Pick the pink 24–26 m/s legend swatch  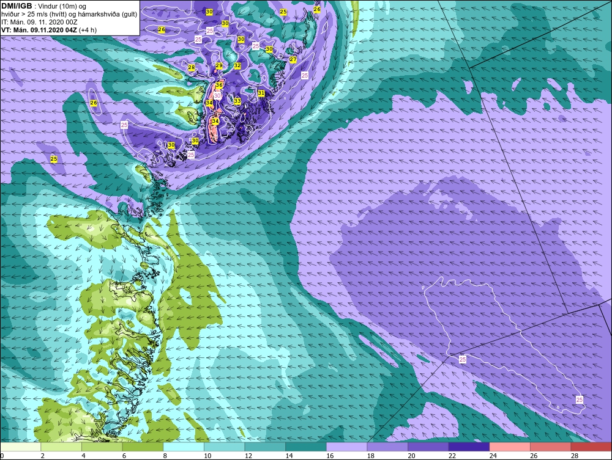click(510, 447)
